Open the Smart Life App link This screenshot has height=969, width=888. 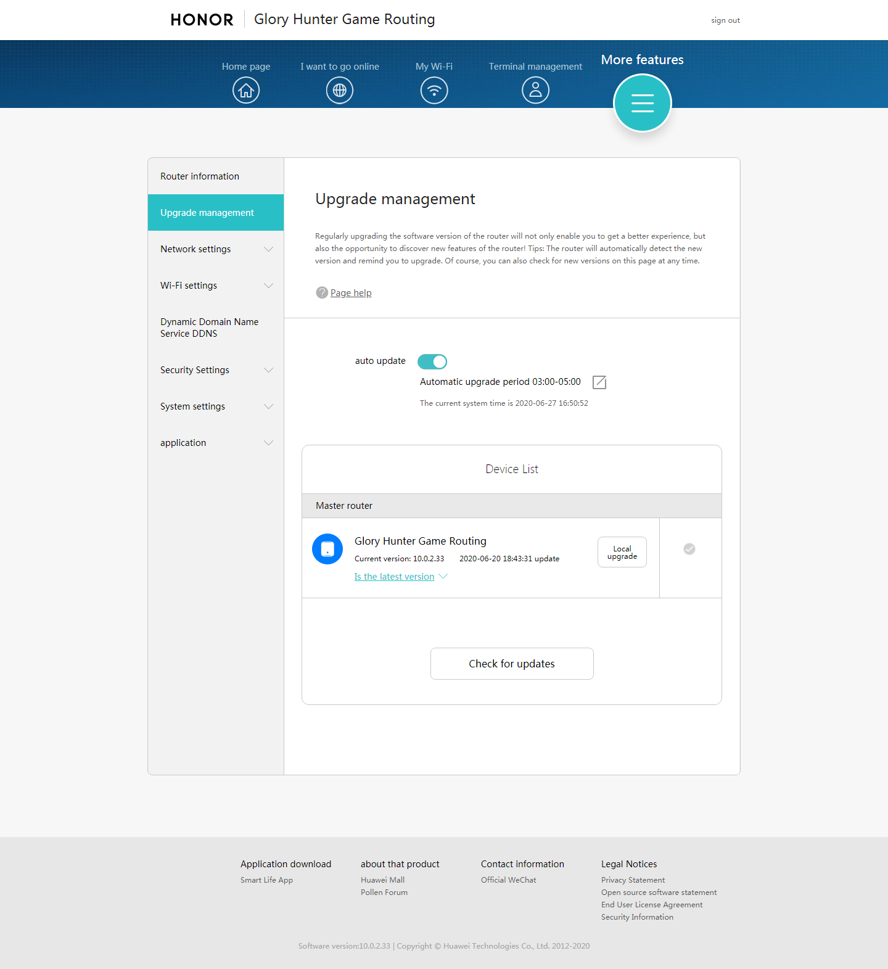click(x=266, y=880)
